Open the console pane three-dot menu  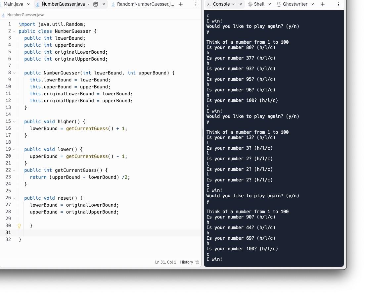(339, 4)
